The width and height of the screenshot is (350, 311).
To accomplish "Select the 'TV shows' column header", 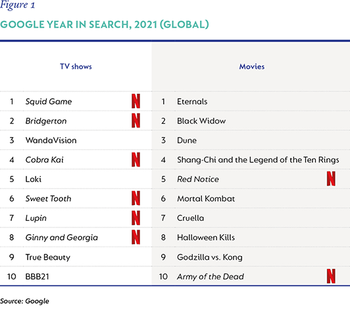I will (x=76, y=66).
